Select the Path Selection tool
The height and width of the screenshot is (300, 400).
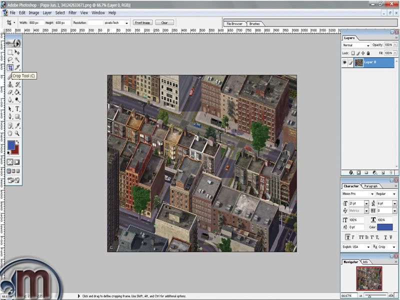point(10,109)
